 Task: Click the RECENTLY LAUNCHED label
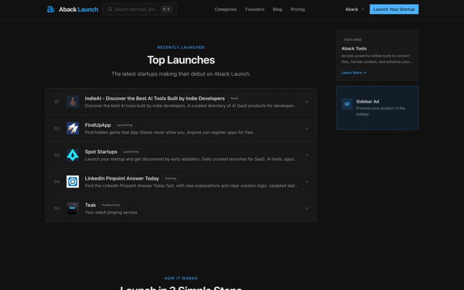(x=181, y=47)
